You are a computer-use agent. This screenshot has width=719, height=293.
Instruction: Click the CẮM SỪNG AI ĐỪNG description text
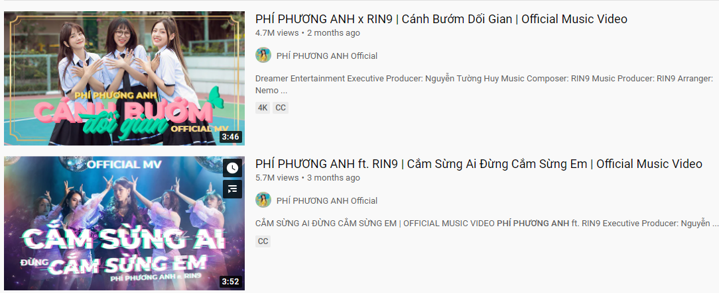pos(487,224)
